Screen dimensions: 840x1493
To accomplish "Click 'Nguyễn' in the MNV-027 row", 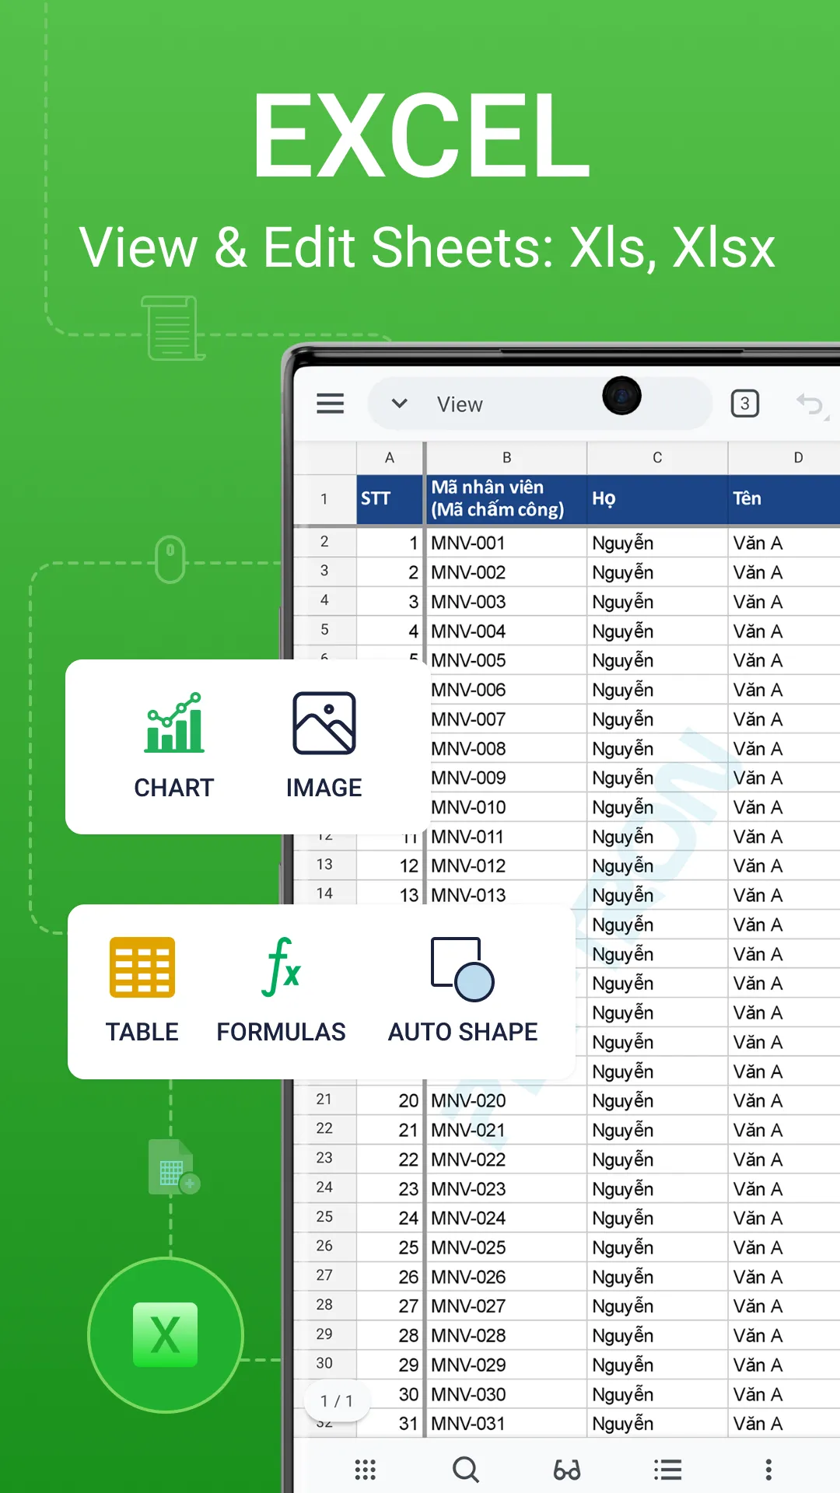I will pyautogui.click(x=657, y=1306).
